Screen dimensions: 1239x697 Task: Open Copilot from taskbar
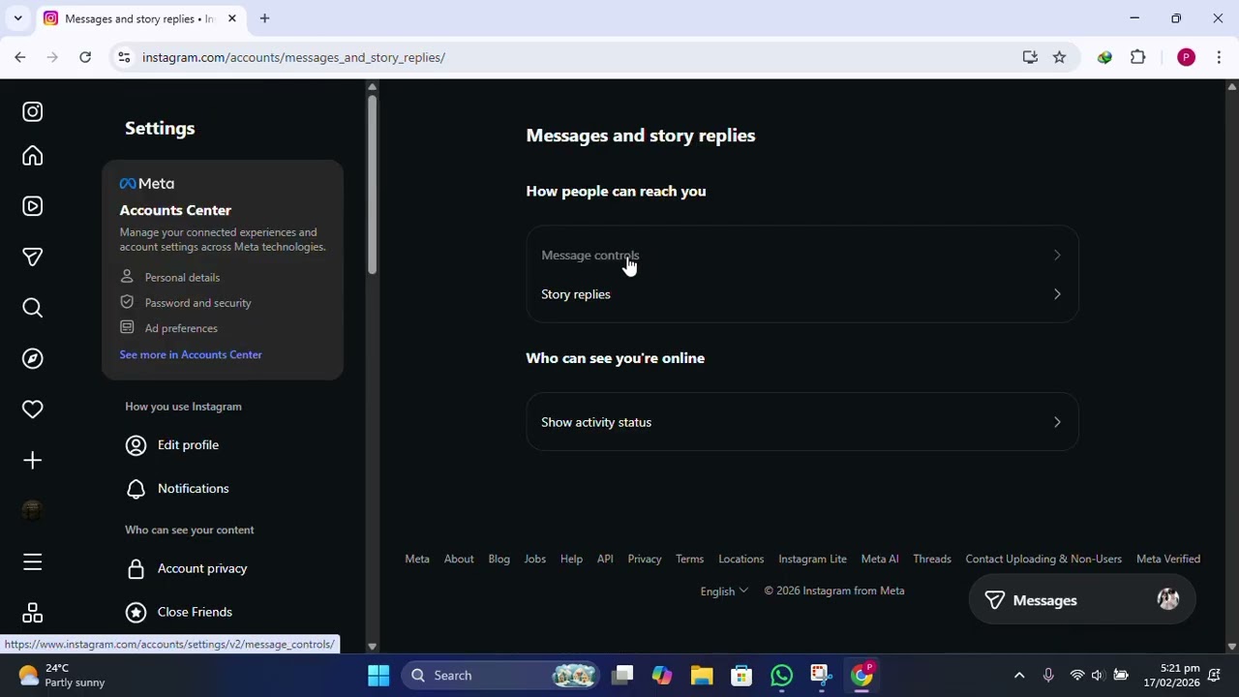click(x=662, y=676)
